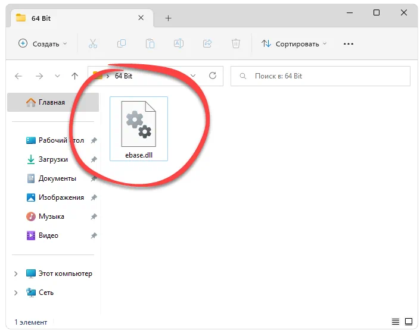This screenshot has height=330, width=420.
Task: Click the Поиск в: 64 Bit search field
Action: click(321, 76)
